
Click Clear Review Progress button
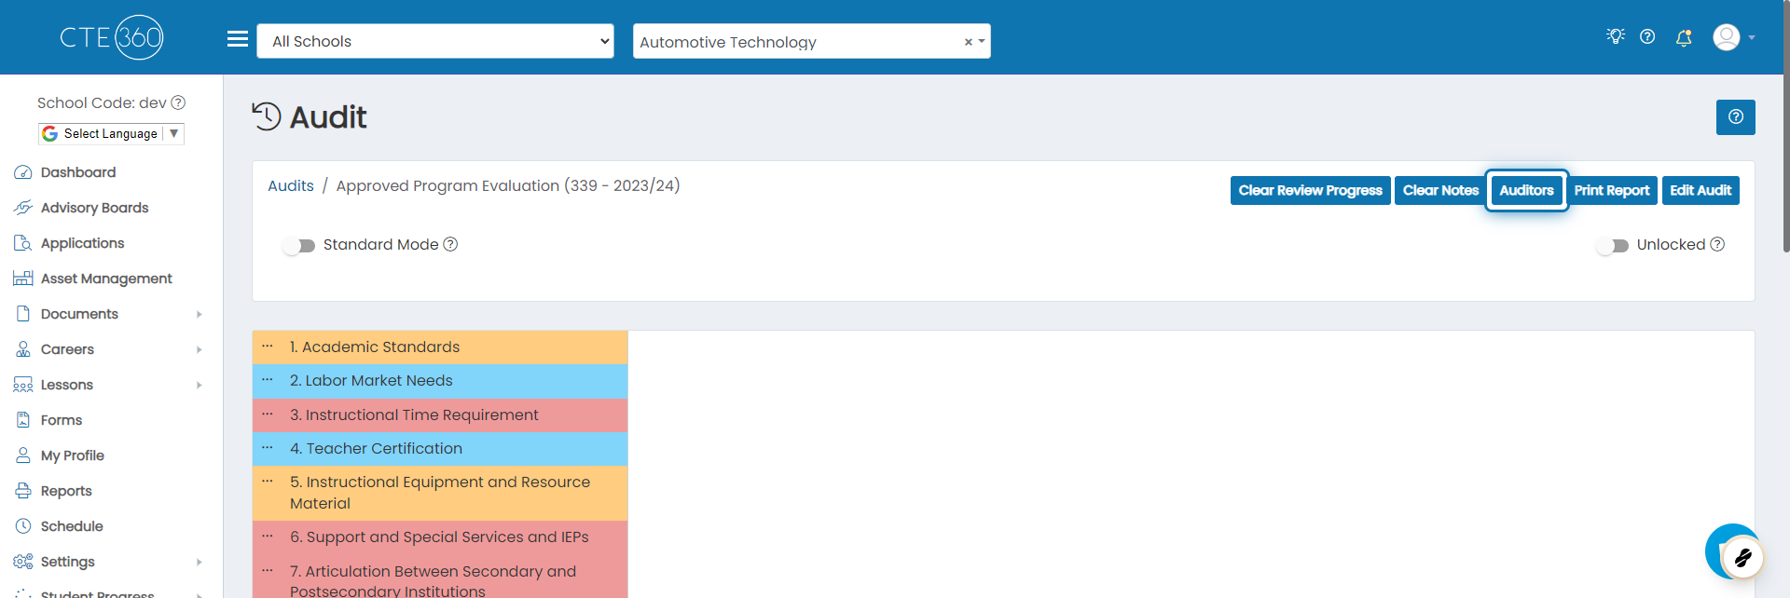pos(1310,190)
